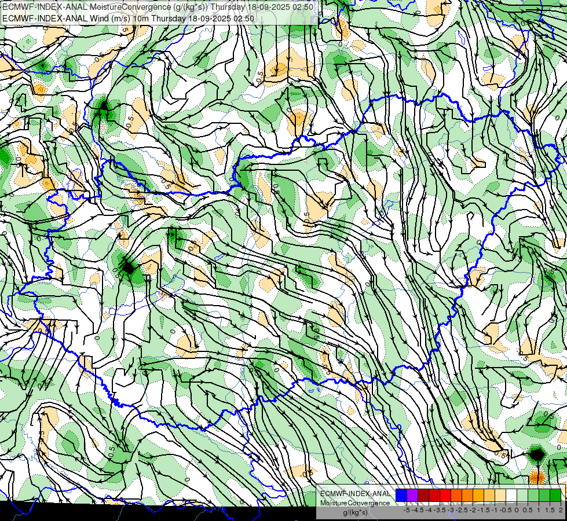
Task: Click the -5 tick label on the legend
Action: point(407,510)
